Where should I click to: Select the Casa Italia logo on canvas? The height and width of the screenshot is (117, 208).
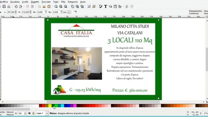[76, 31]
